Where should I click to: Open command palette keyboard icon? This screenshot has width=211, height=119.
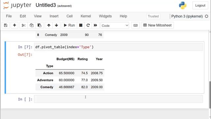point(136,25)
